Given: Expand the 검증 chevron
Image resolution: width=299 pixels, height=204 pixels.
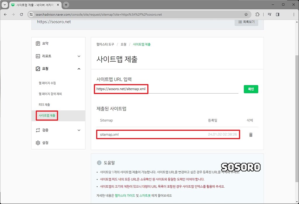Looking at the screenshot, I should click(x=79, y=130).
